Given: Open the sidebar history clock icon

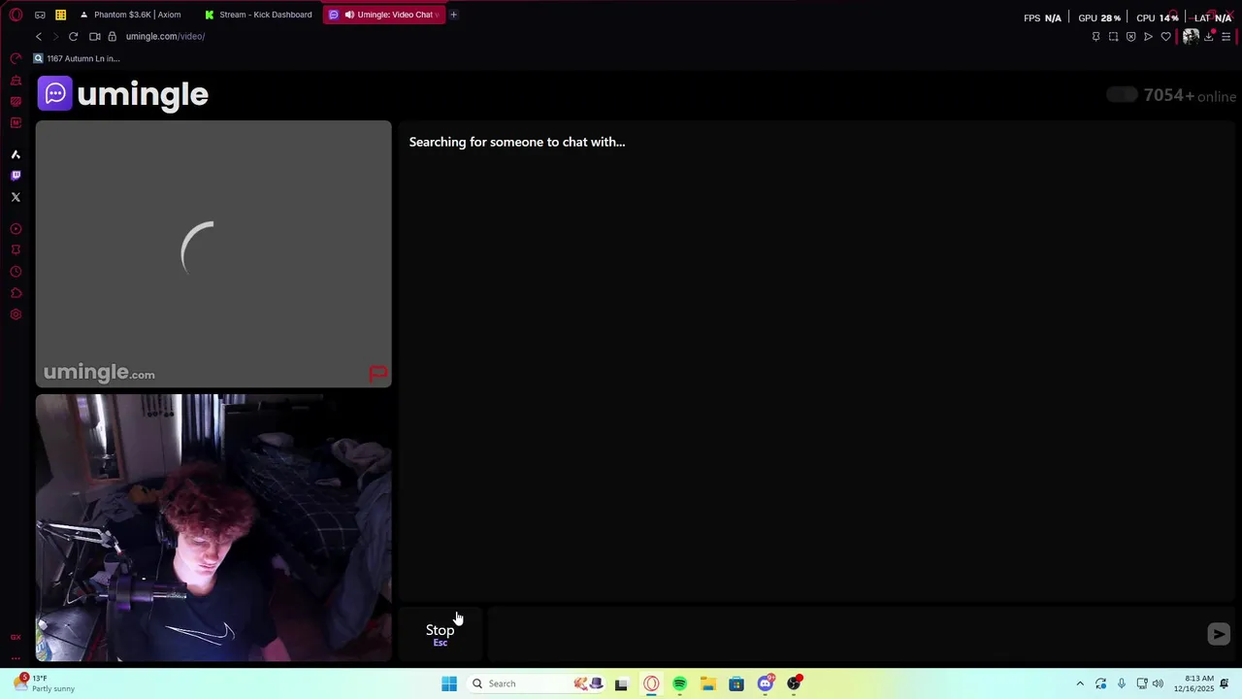Looking at the screenshot, I should [x=16, y=272].
